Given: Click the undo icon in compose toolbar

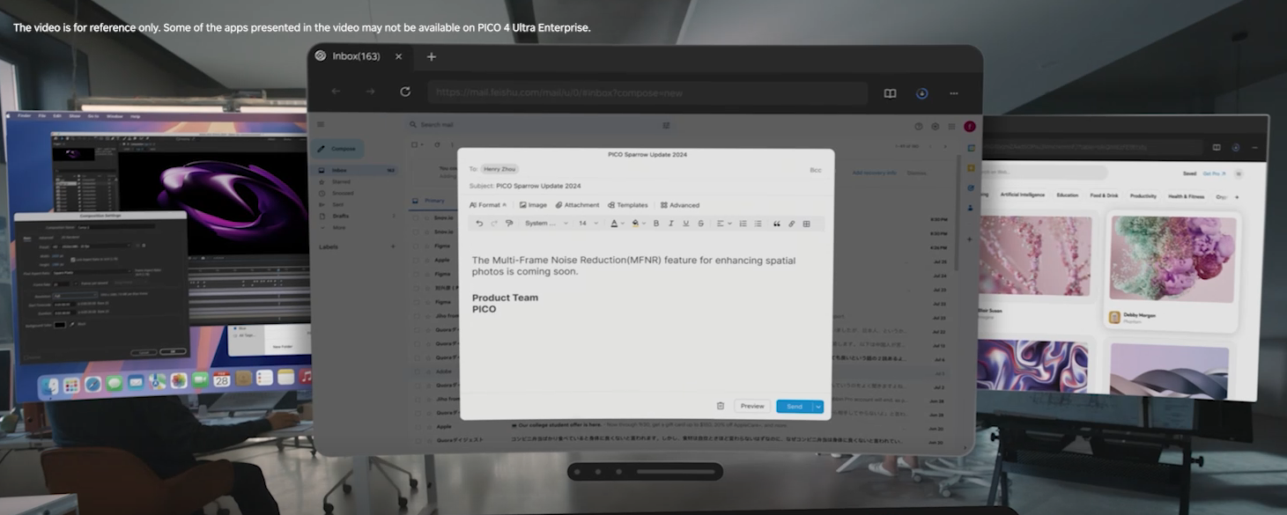Looking at the screenshot, I should [x=479, y=224].
